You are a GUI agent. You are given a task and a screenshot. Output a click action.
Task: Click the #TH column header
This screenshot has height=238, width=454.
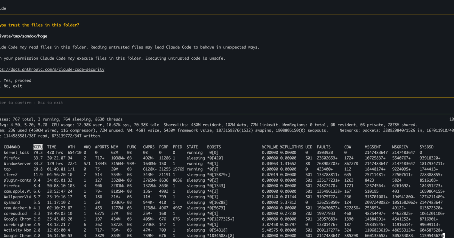(x=71, y=147)
